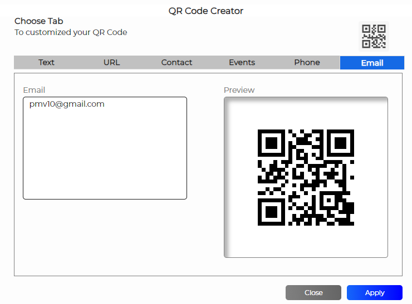Go to the Events tab
This screenshot has height=304, width=412.
coord(242,62)
